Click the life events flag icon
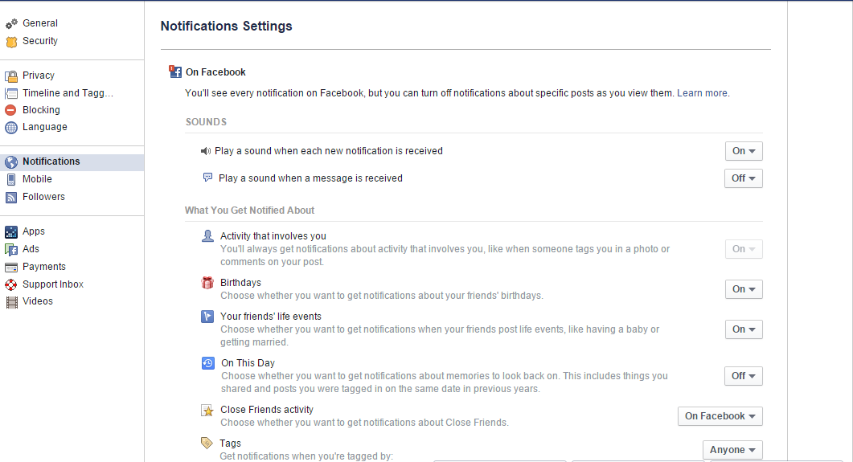853x462 pixels. (207, 317)
